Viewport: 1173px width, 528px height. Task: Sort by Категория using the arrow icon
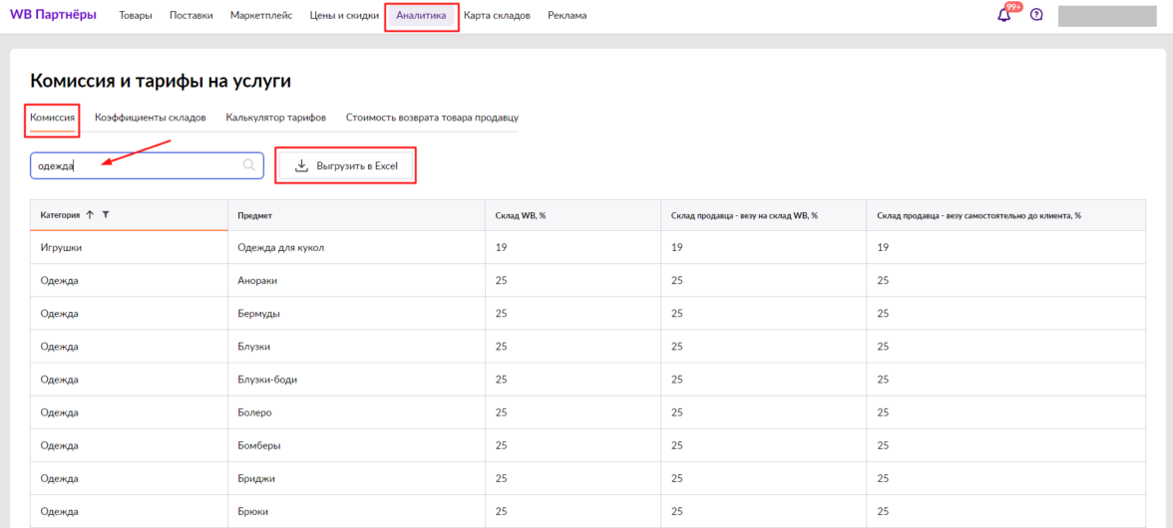[x=90, y=215]
